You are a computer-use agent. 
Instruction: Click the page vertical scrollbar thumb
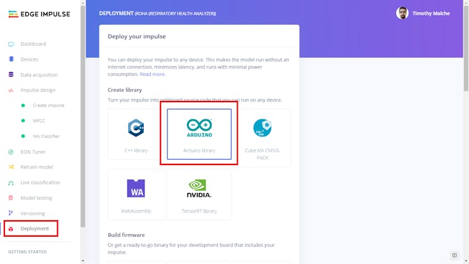(x=466, y=48)
